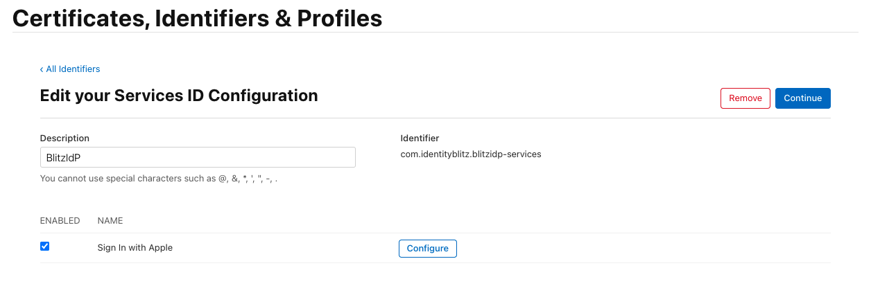The width and height of the screenshot is (871, 286).
Task: Click the word Certificates in the page title
Action: click(76, 18)
